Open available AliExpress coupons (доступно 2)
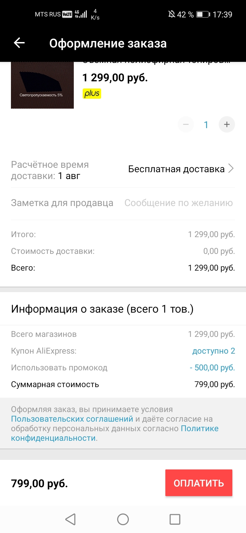The height and width of the screenshot is (533, 246). coord(214,351)
